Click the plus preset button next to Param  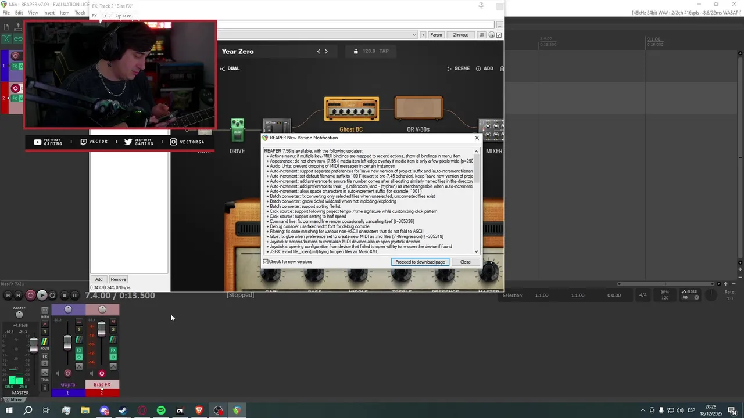coord(423,35)
